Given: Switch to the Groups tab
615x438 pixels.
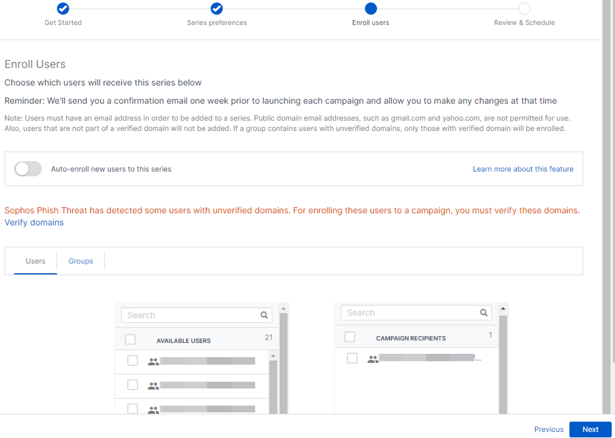Looking at the screenshot, I should (81, 261).
